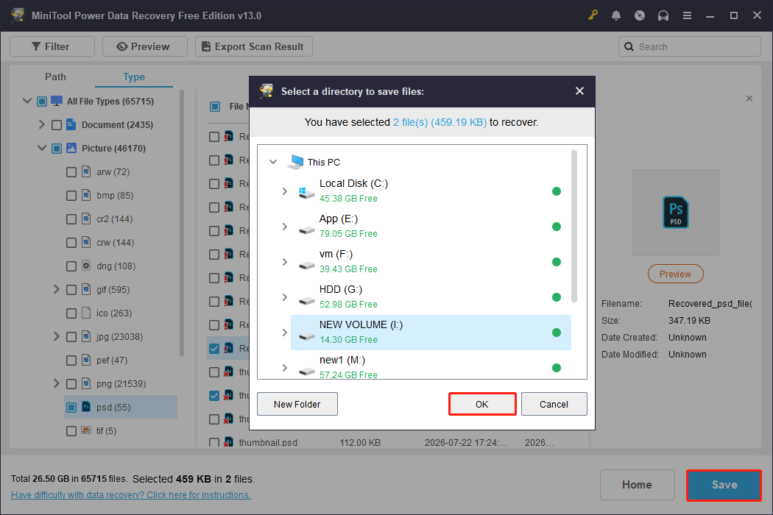Toggle the cr2 (144) checkbox
The height and width of the screenshot is (515, 773).
click(71, 219)
